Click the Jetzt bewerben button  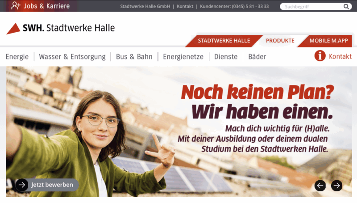[x=47, y=185]
